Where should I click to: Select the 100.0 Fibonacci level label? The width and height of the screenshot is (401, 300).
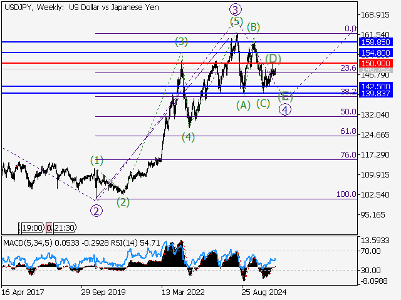click(346, 194)
